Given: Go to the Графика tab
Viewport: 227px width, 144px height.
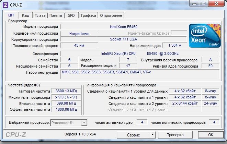Looking at the screenshot, I should tap(89, 15).
